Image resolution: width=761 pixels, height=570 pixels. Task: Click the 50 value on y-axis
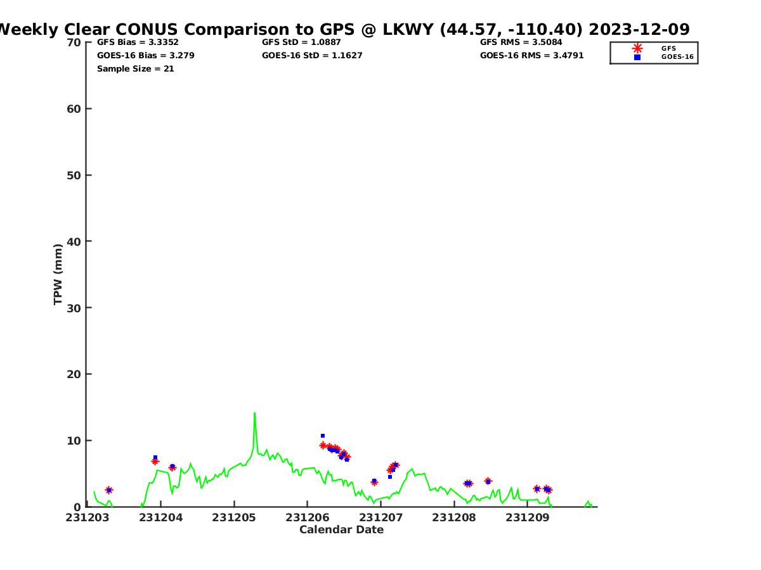coord(74,175)
